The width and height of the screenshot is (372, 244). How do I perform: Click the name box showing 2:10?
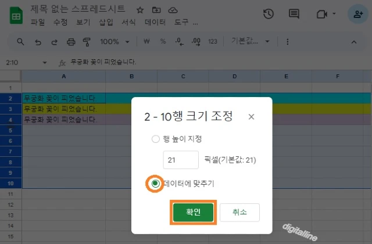pyautogui.click(x=12, y=63)
